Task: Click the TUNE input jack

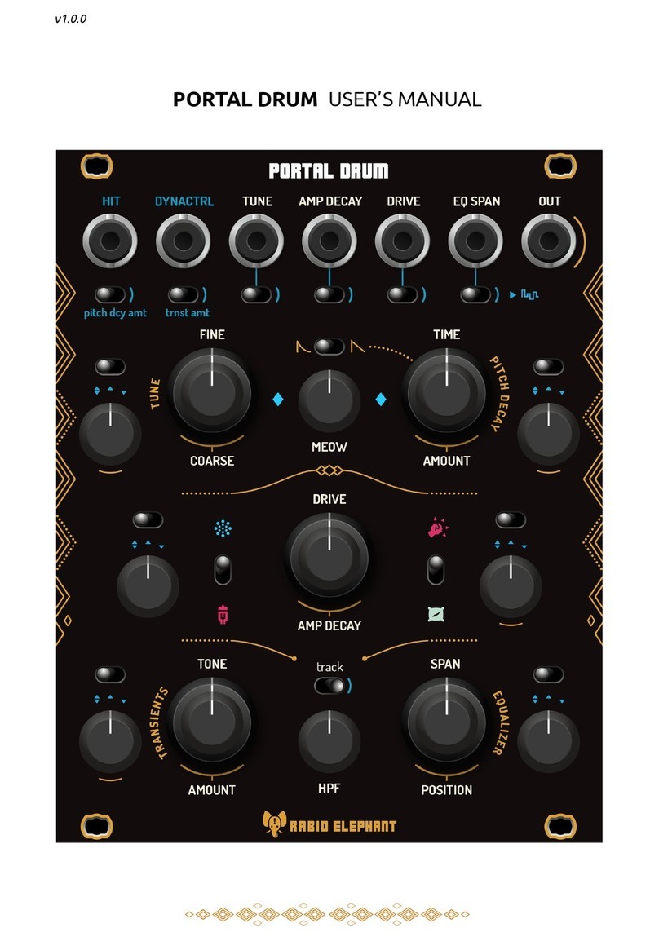Action: tap(256, 241)
